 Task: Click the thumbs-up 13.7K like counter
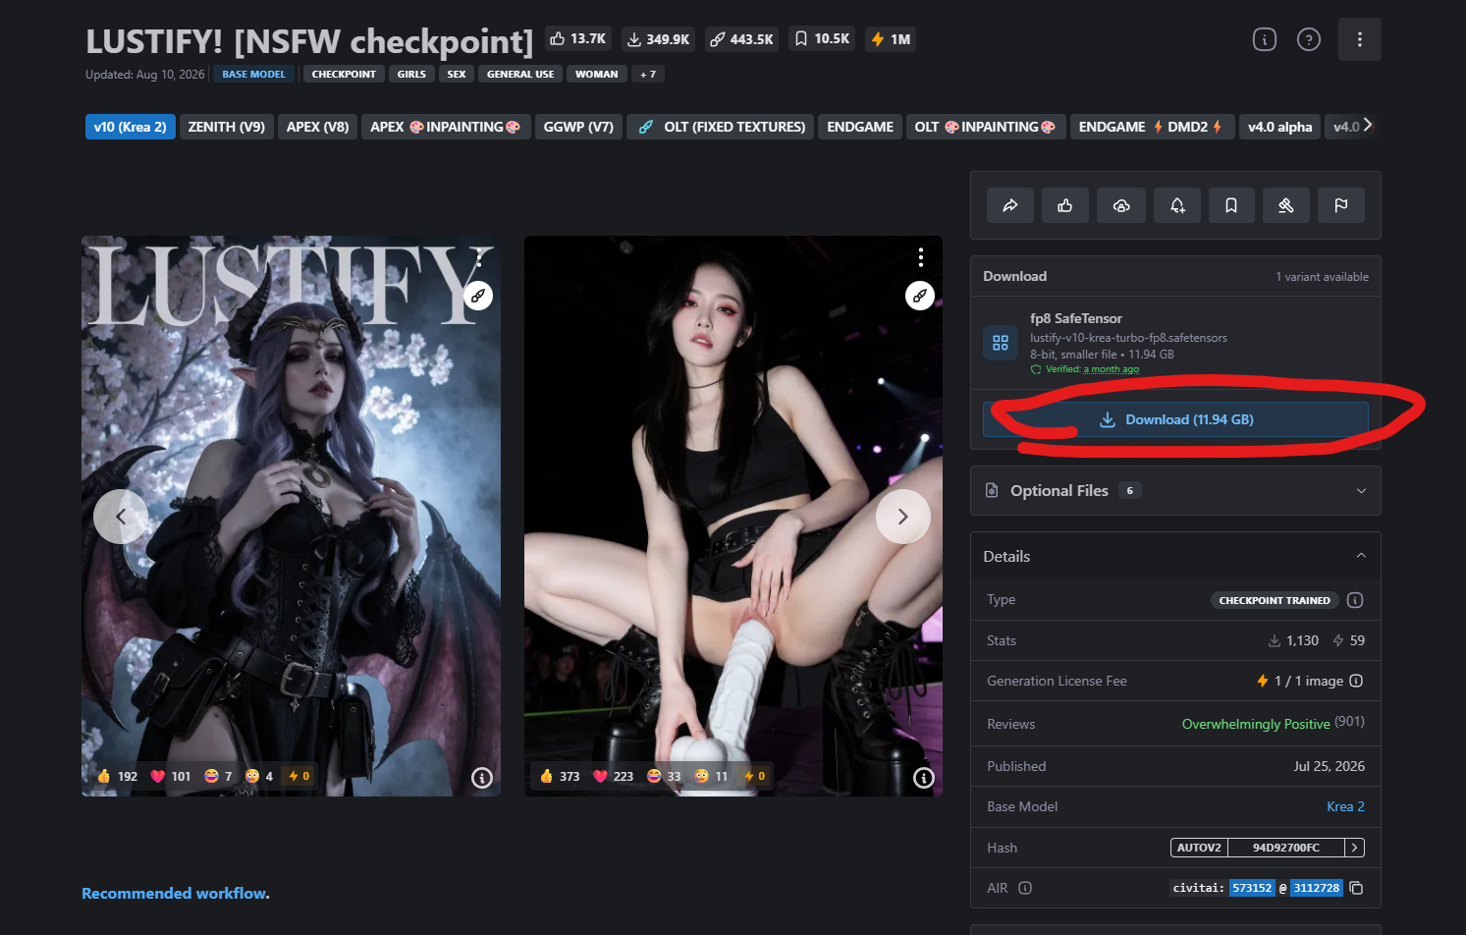tap(578, 39)
